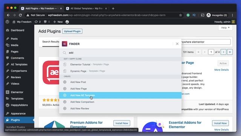Open Elementor Tutorial template result
Image resolution: width=241 pixels, height=136 pixels.
coord(120,65)
